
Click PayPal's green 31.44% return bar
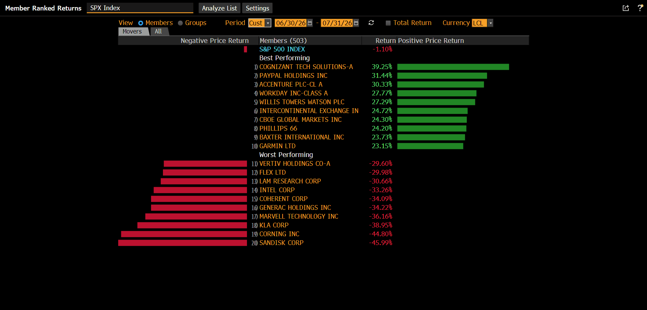[442, 76]
